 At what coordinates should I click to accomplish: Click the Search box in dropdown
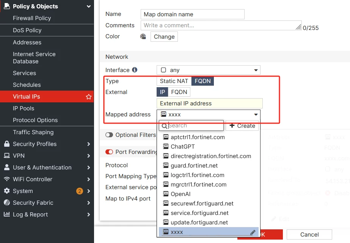191,125
